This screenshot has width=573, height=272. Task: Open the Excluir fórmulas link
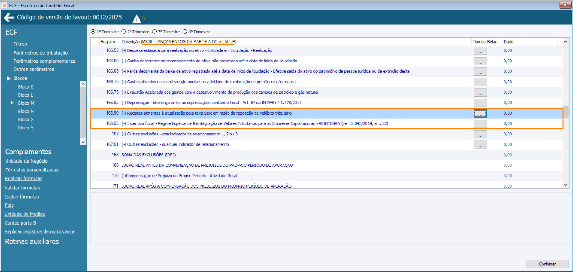(x=22, y=197)
